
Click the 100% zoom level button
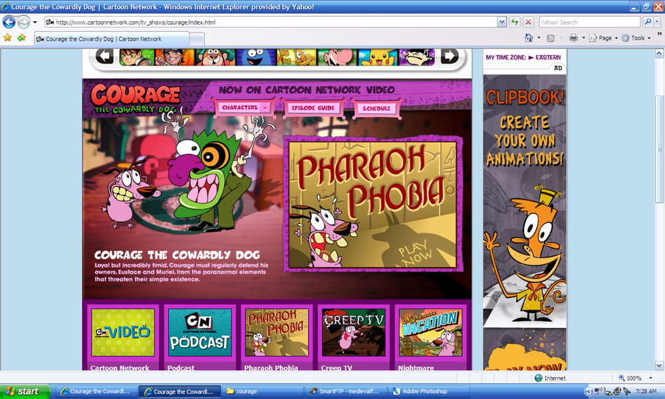click(x=630, y=378)
